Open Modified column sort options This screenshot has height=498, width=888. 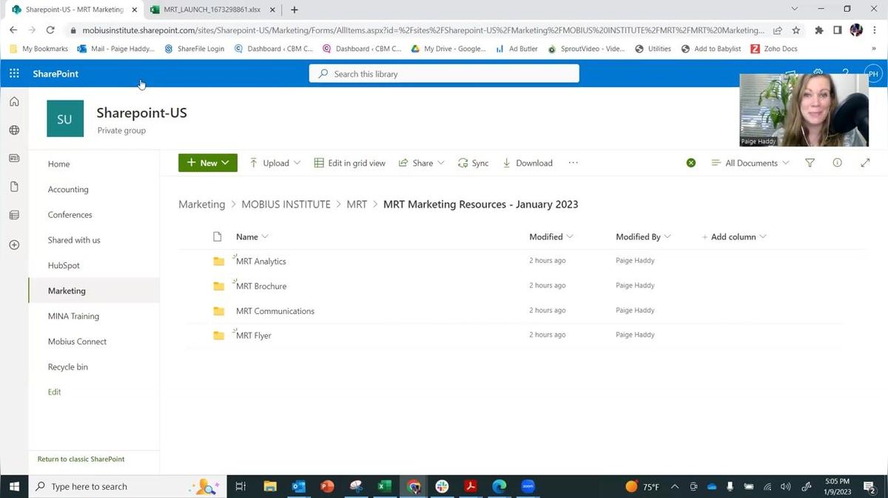pos(551,236)
